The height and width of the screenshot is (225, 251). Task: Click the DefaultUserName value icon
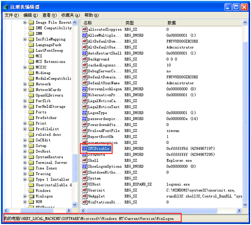click(x=85, y=83)
